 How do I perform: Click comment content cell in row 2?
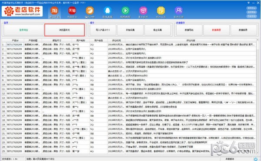[191, 49]
